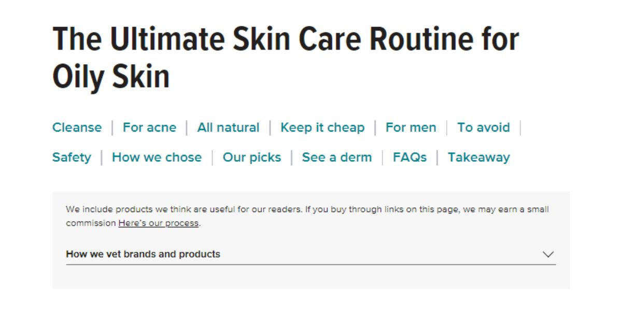Jump to the FAQs section

coord(409,158)
